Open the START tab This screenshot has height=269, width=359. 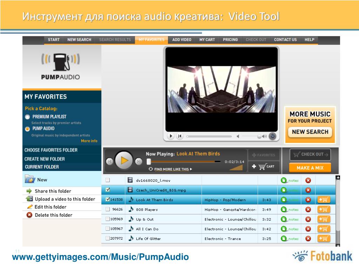click(x=54, y=40)
